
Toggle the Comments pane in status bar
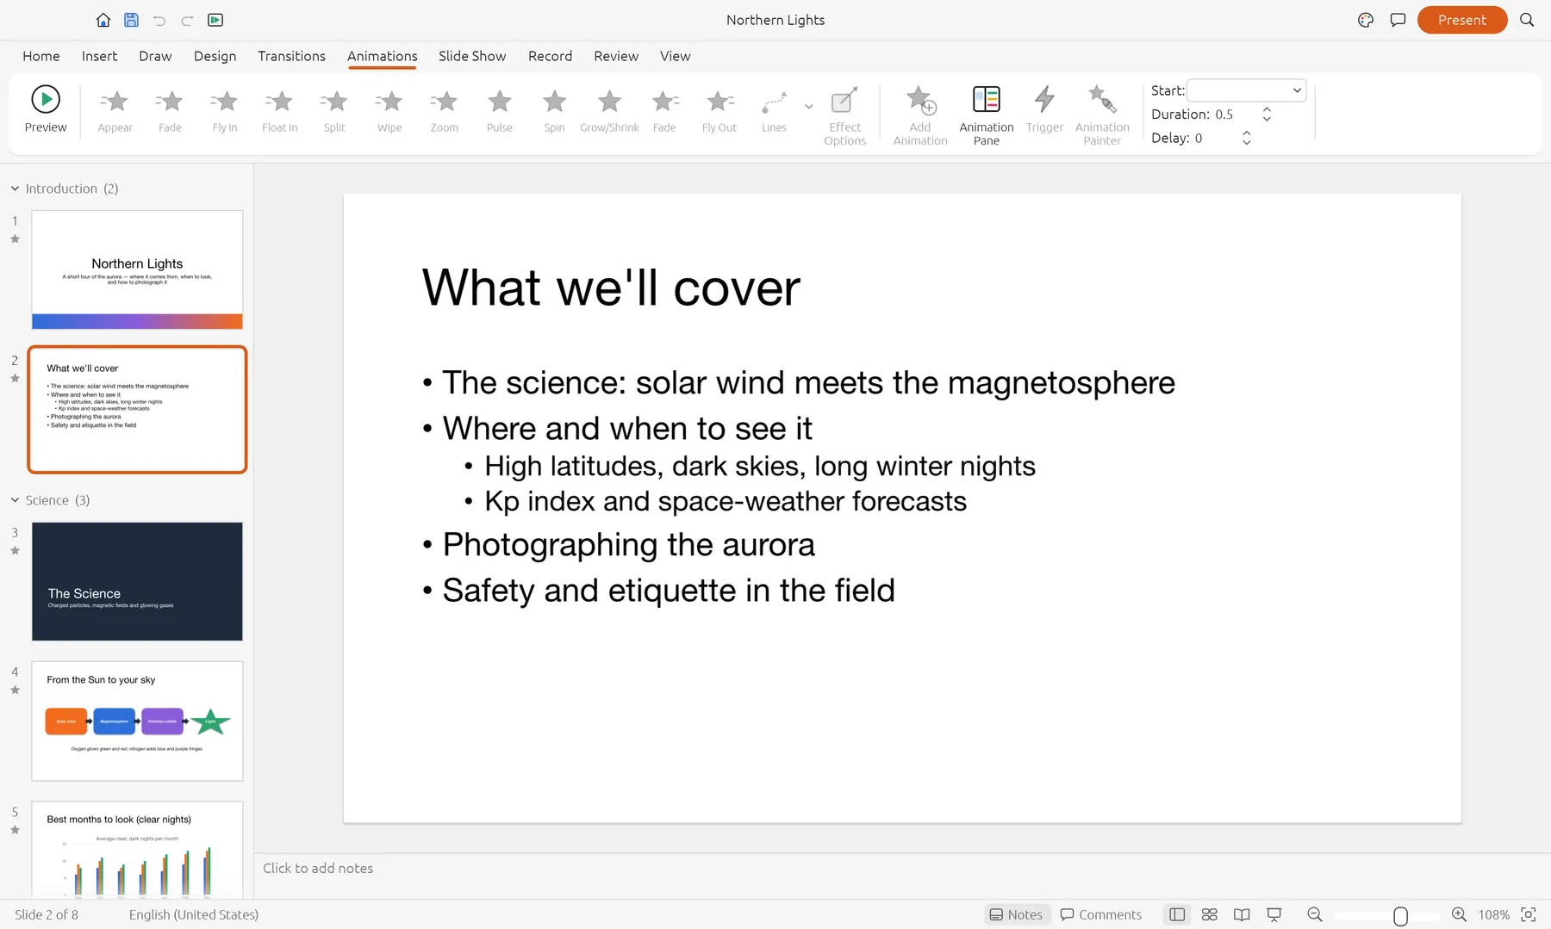tap(1100, 914)
